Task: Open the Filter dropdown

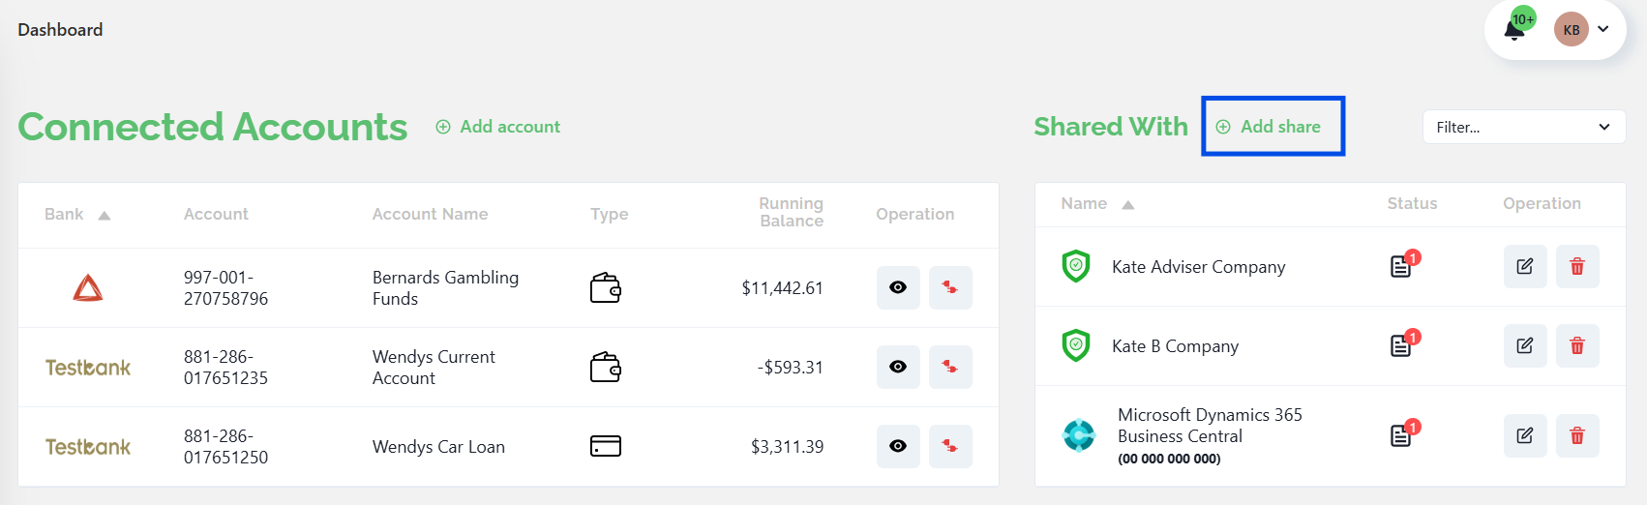Action: tap(1523, 127)
